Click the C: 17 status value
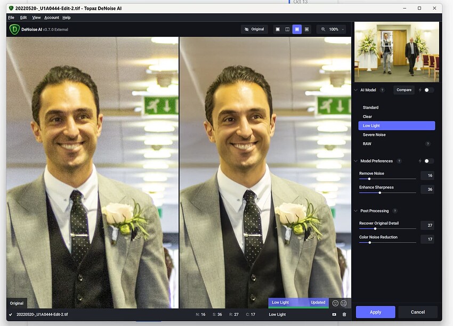Screen dimensions: 453x326 pyautogui.click(x=250, y=314)
